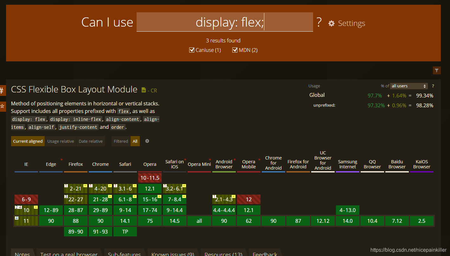Select the Opera 10-11.5 unsupported cell
This screenshot has width=450, height=256.
point(150,178)
